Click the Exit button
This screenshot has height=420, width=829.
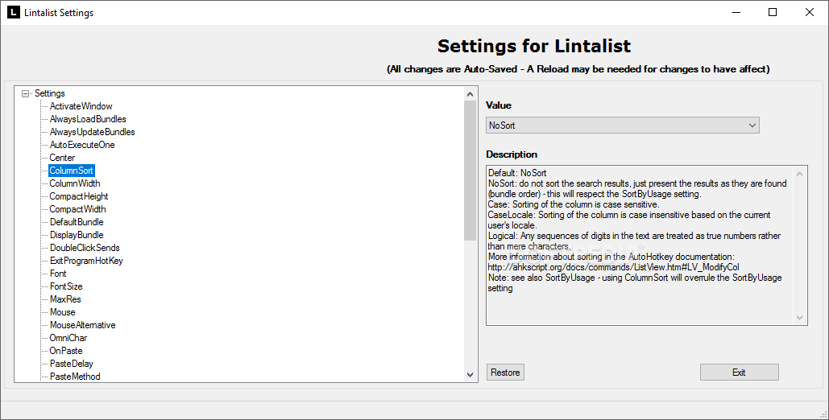point(739,373)
